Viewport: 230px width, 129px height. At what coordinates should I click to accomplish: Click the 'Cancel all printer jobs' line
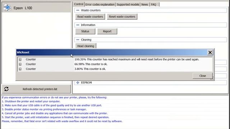(x=55, y=113)
